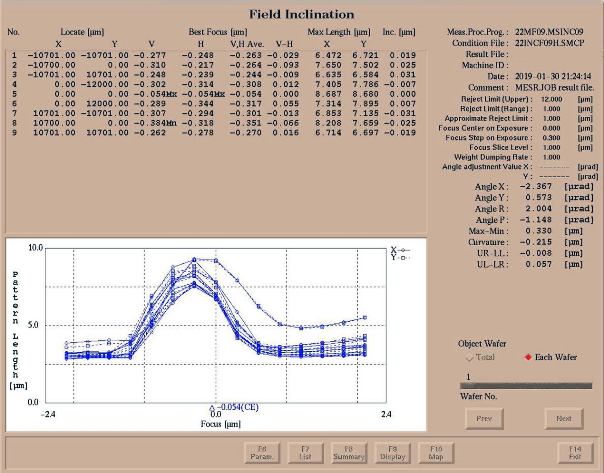Click the Angle P value -1.148
Image resolution: width=604 pixels, height=473 pixels.
(x=536, y=220)
